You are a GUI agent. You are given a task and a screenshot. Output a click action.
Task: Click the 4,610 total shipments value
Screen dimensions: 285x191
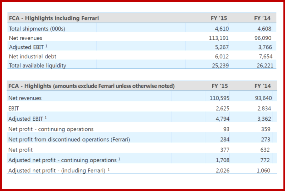222,29
